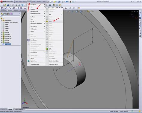This screenshot has height=113, width=142.
Task: Select the Smart Dimension tool
Action: click(x=6, y=8)
